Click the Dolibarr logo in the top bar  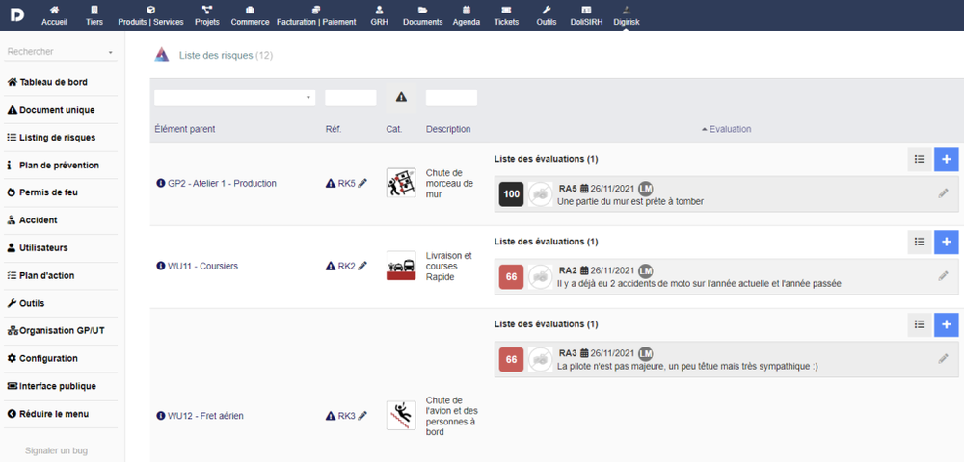coord(17,14)
